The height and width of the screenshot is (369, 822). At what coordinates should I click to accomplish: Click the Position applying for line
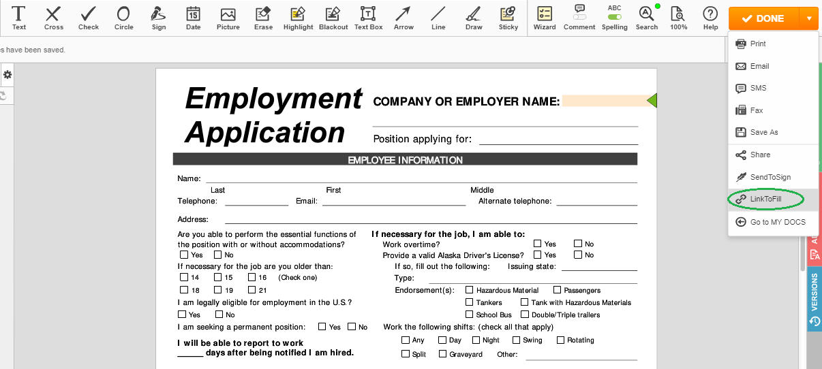coord(558,140)
